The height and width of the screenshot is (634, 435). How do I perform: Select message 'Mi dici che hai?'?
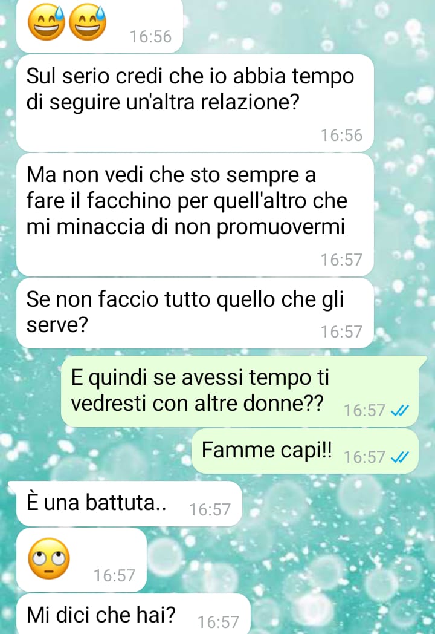pyautogui.click(x=134, y=615)
